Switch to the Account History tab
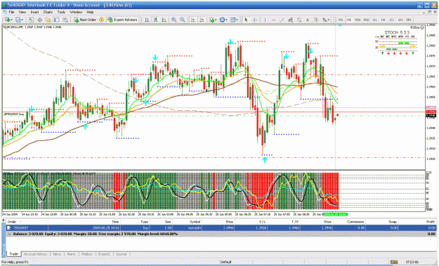 [x=35, y=254]
